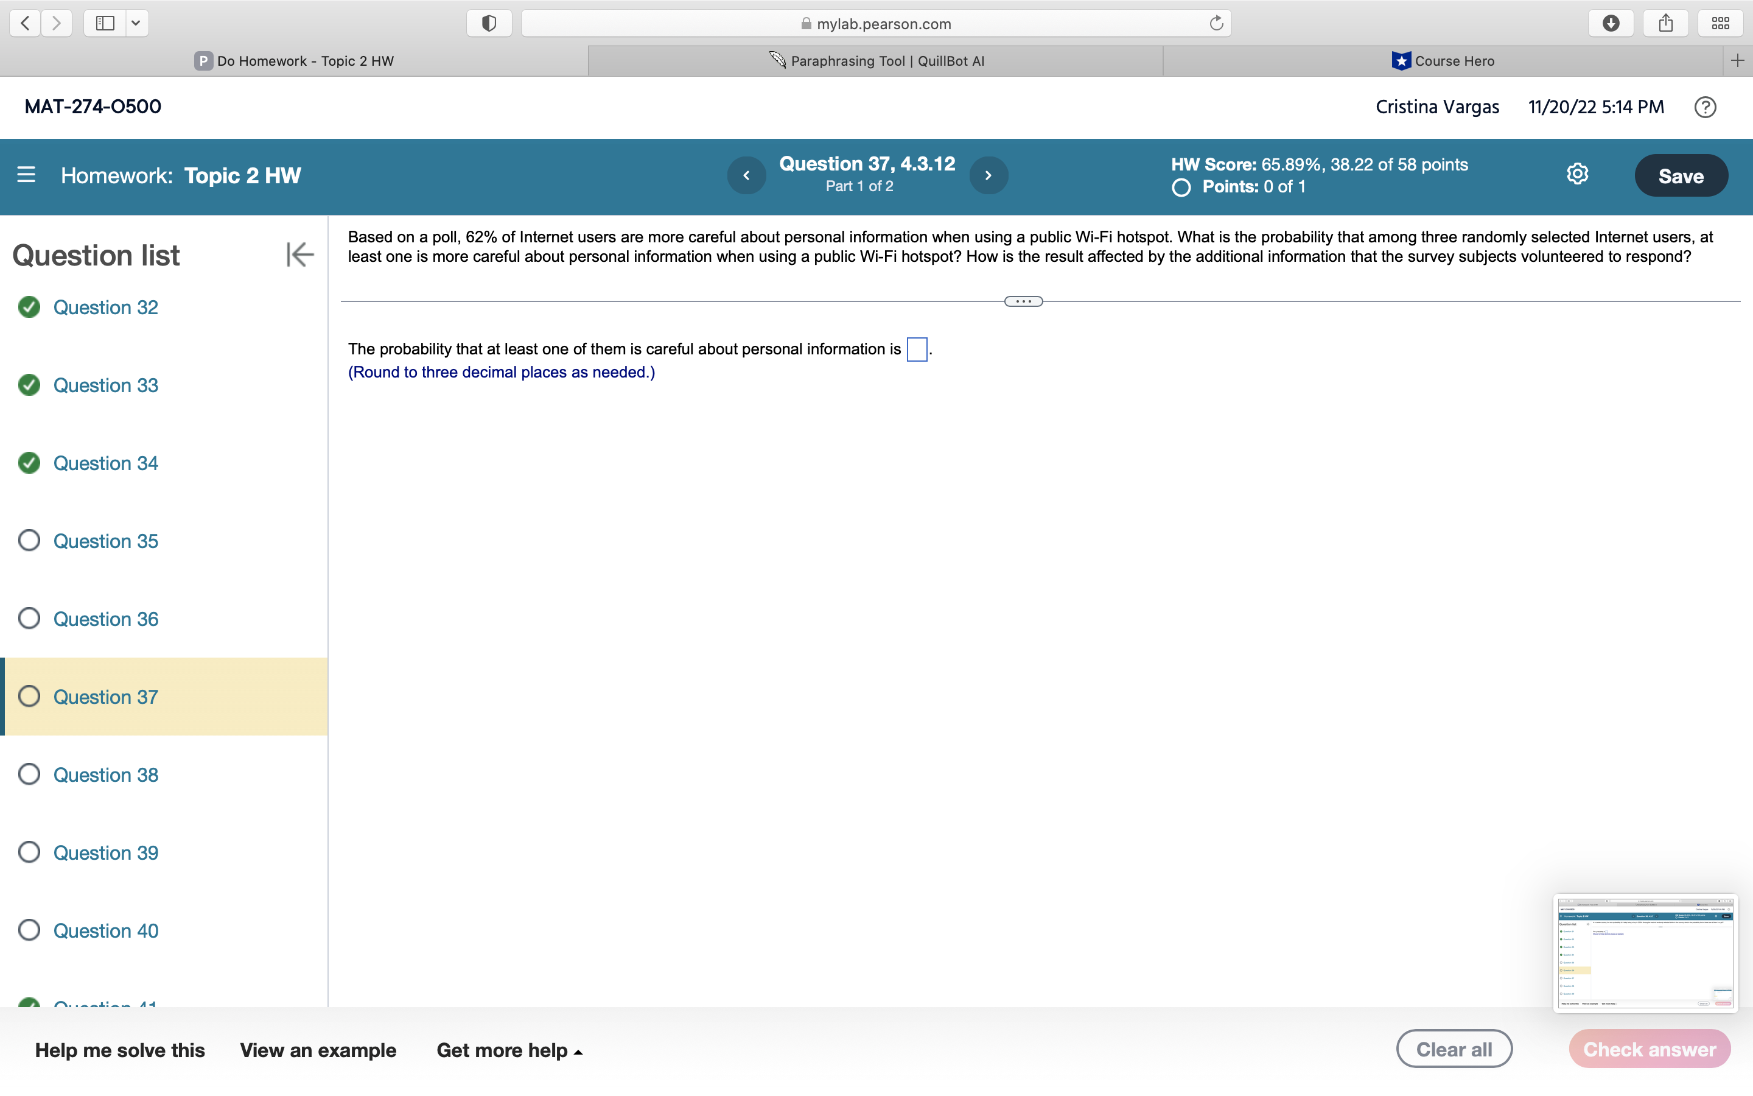Reload the page in address bar
Image resolution: width=1753 pixels, height=1096 pixels.
tap(1216, 23)
